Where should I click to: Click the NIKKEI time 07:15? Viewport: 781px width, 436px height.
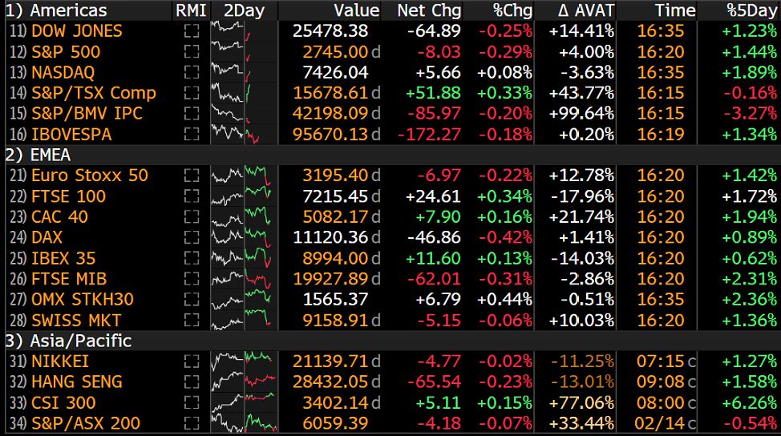click(661, 361)
